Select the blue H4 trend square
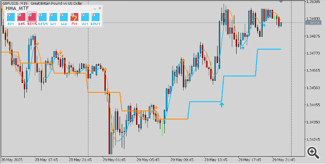 [x=64, y=17]
